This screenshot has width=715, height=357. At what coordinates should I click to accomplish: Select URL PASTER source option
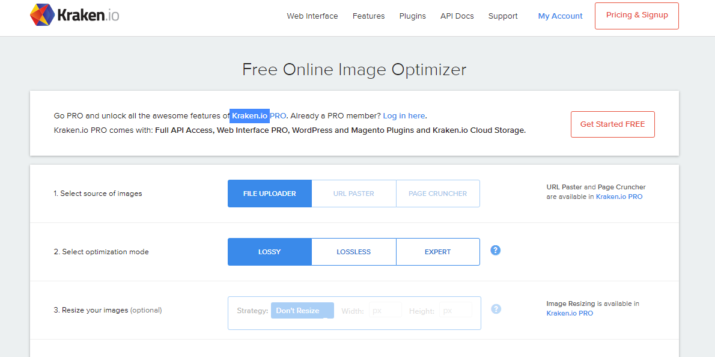point(353,194)
